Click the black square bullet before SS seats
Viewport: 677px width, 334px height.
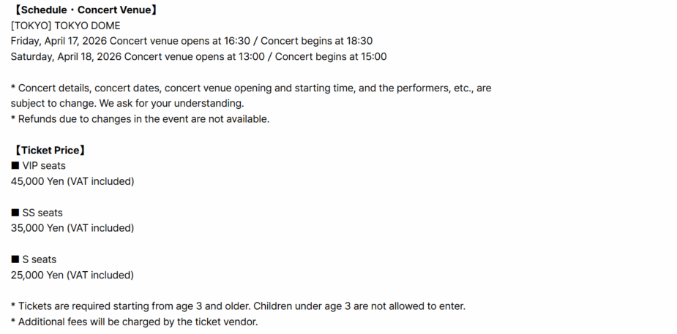coord(15,213)
